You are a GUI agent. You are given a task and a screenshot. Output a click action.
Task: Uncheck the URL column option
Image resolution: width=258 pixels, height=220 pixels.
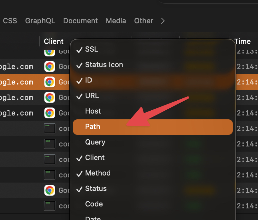coord(153,95)
